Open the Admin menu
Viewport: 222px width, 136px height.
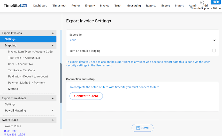point(193,5)
